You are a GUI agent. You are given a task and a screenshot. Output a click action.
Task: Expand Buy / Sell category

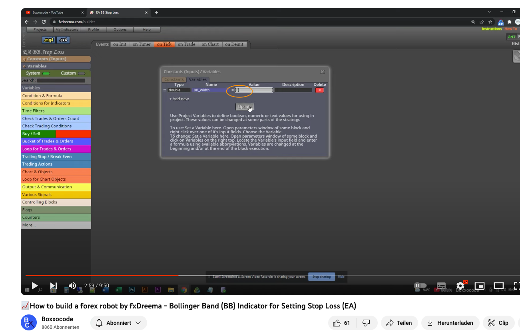pyautogui.click(x=56, y=134)
